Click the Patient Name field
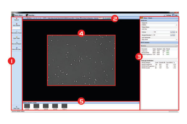 pos(159,29)
